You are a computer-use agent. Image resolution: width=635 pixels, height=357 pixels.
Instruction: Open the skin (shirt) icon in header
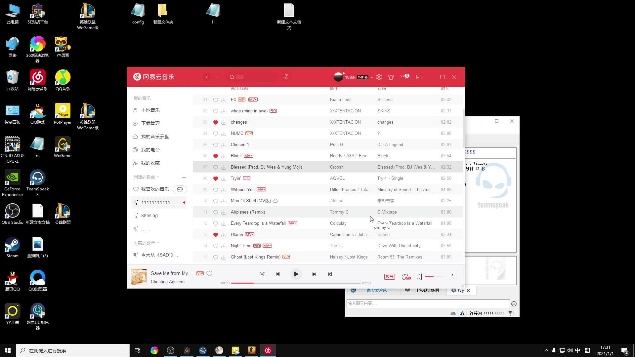pos(391,77)
